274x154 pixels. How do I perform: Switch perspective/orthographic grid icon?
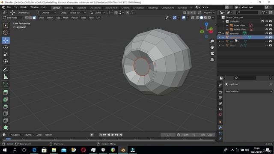(212, 59)
